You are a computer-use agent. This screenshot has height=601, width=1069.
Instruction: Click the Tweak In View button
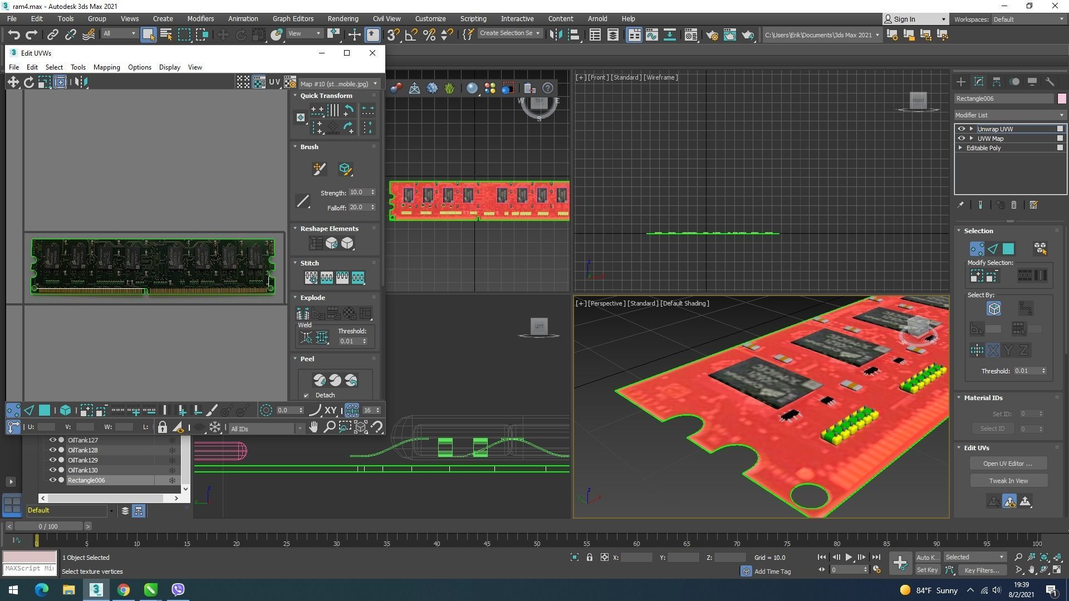pos(1008,481)
